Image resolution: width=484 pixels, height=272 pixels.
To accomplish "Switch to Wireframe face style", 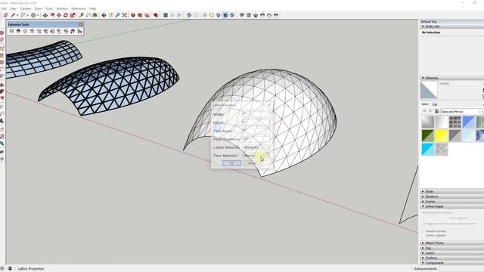I will pos(205,15).
